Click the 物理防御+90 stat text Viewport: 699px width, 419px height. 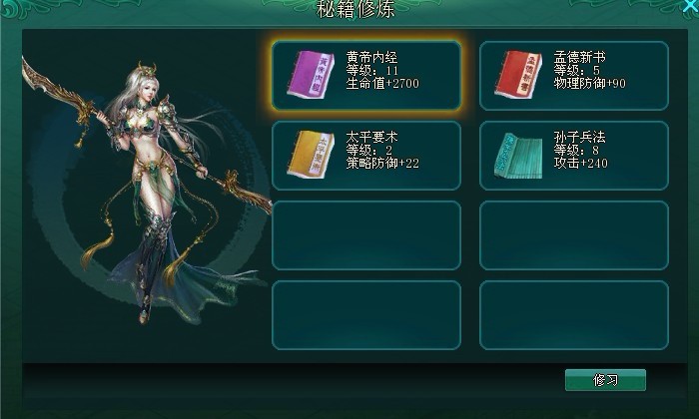590,83
